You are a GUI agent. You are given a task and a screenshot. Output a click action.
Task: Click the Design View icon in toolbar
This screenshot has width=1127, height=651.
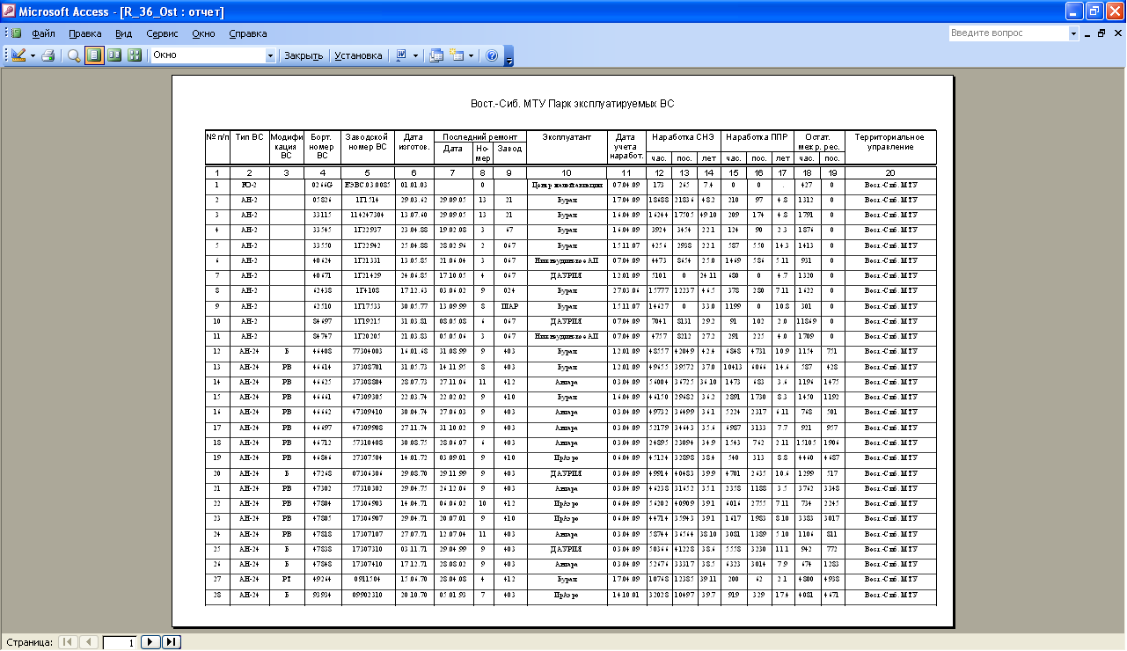[x=18, y=55]
